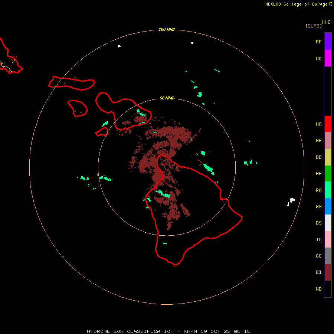Click the HHC product label
This screenshot has height=334, width=334.
click(x=326, y=22)
